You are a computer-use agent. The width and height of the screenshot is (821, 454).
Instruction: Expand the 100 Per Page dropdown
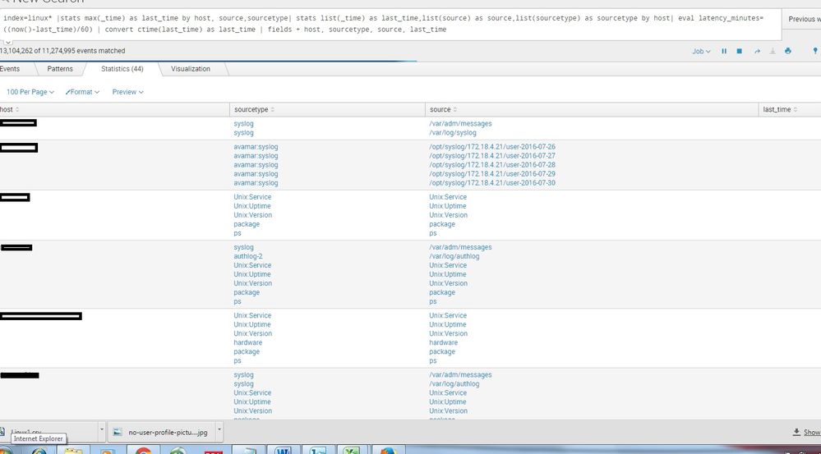tap(30, 92)
